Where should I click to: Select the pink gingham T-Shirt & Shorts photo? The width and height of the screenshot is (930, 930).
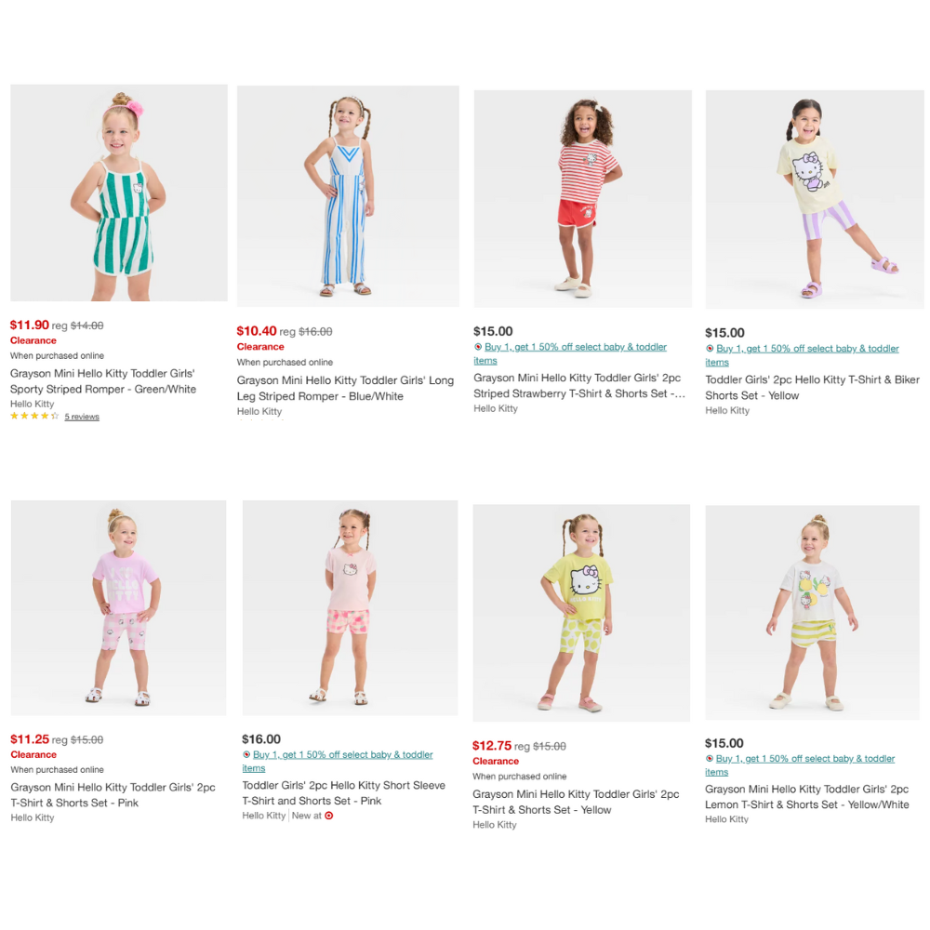point(119,608)
